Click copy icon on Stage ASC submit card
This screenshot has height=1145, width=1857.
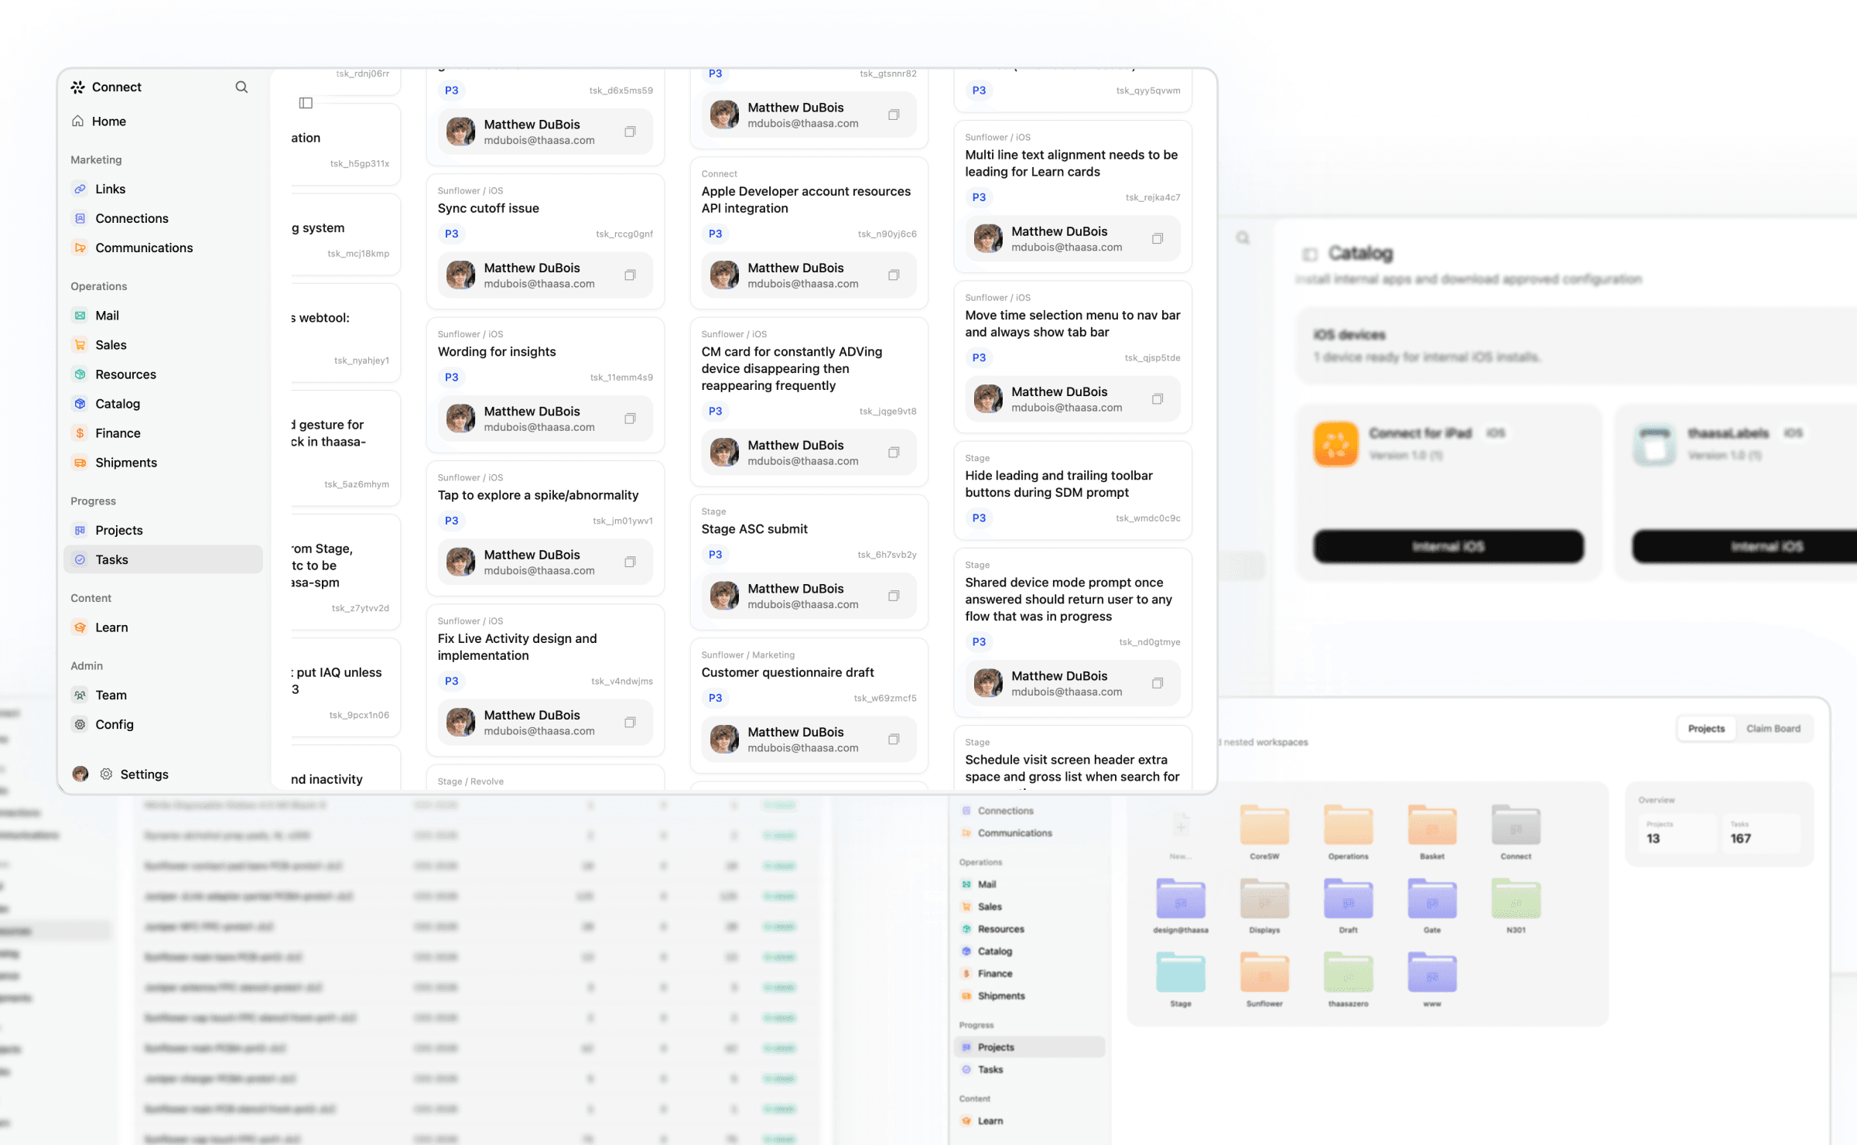click(894, 596)
